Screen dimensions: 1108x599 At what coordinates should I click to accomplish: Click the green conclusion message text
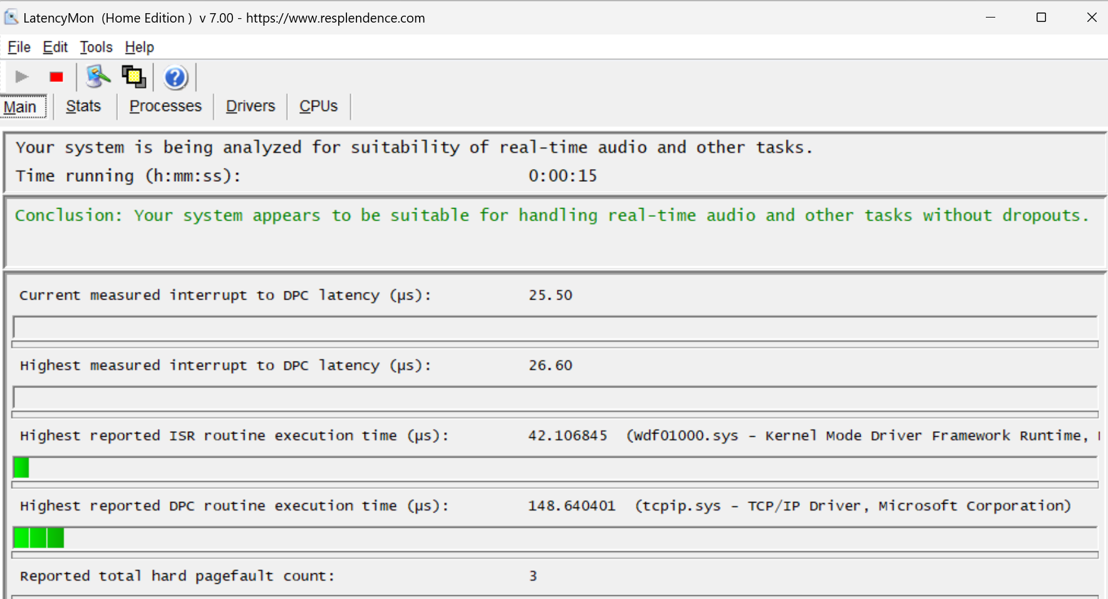coord(551,216)
